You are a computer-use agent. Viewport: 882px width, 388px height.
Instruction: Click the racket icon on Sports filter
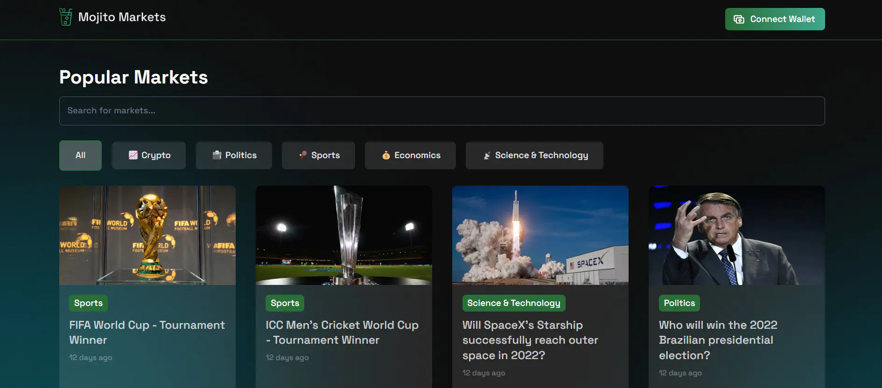pyautogui.click(x=303, y=155)
